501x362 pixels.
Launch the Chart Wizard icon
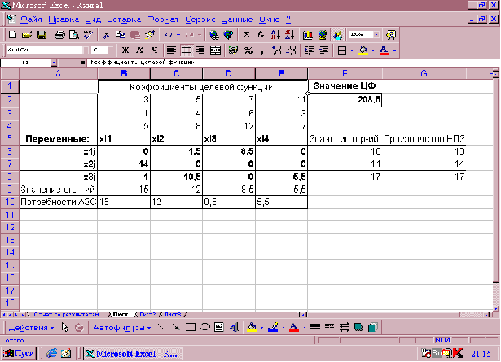tap(308, 35)
